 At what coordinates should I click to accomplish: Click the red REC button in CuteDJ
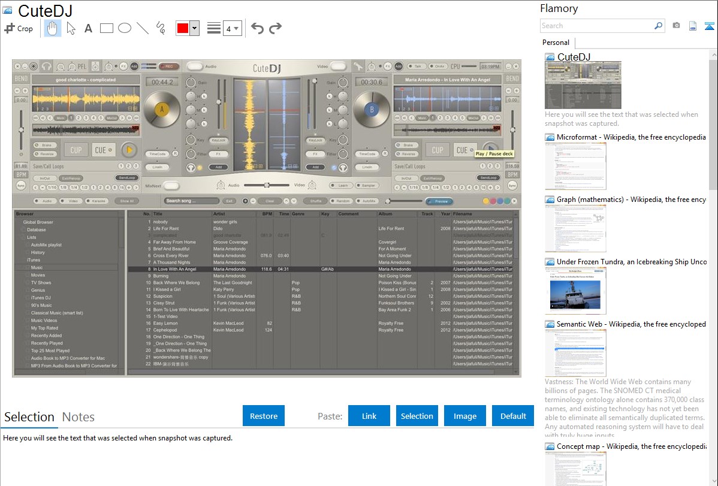point(168,67)
